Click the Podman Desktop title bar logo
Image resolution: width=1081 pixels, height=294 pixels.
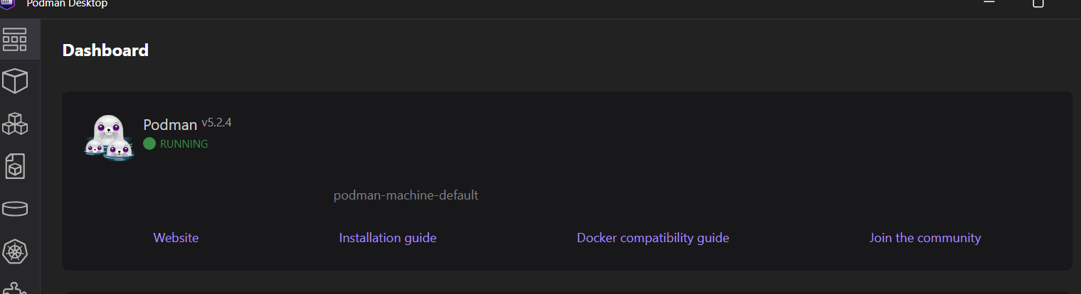point(10,4)
